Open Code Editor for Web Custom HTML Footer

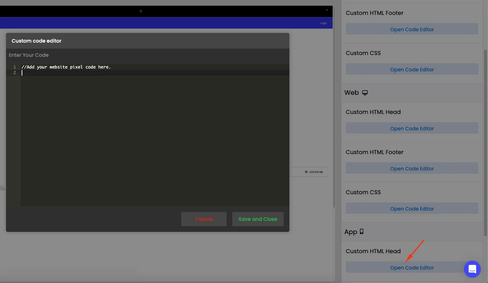point(412,169)
